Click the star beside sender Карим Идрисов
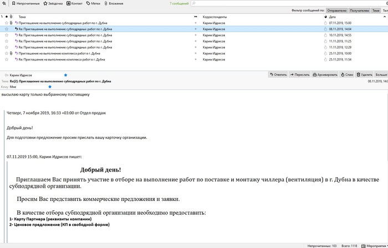388x248 pixels. 65,75
